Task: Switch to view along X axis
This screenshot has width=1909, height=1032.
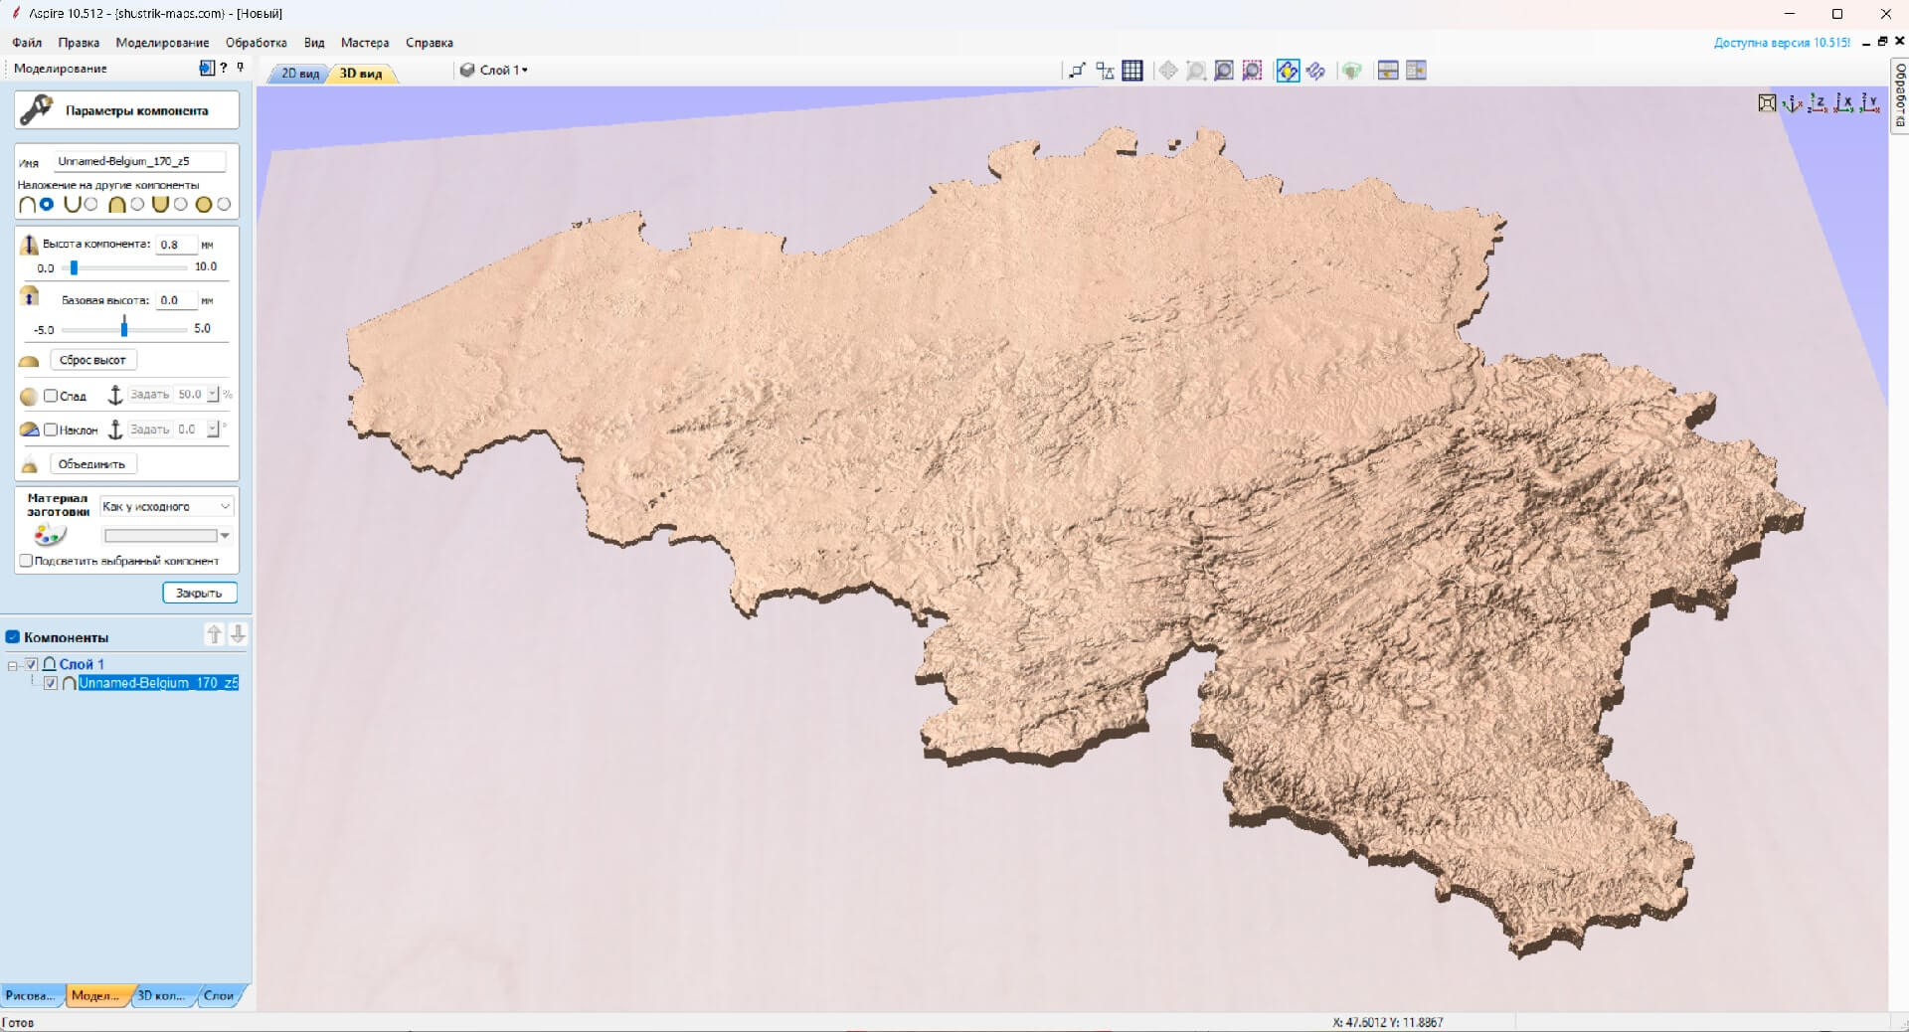Action: tap(1844, 103)
